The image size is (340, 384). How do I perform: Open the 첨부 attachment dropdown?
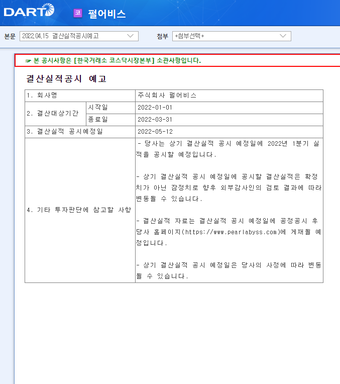(x=232, y=36)
